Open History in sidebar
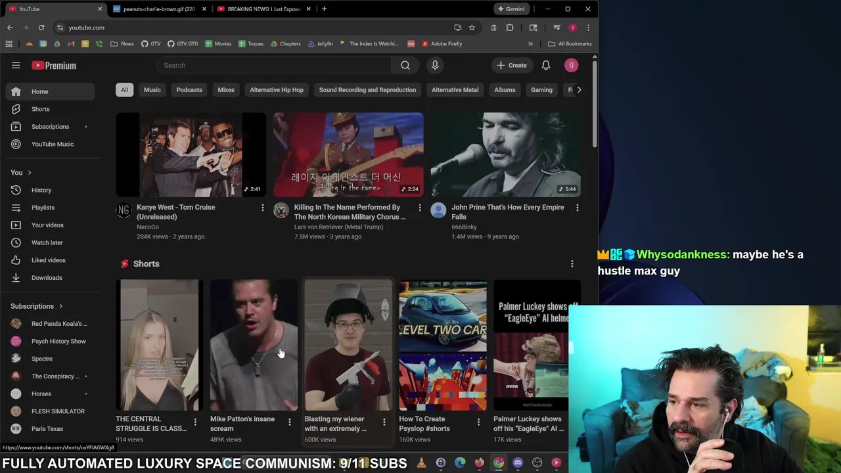Image resolution: width=841 pixels, height=473 pixels. tap(50, 190)
